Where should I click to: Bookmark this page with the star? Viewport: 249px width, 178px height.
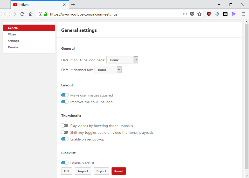(x=200, y=14)
